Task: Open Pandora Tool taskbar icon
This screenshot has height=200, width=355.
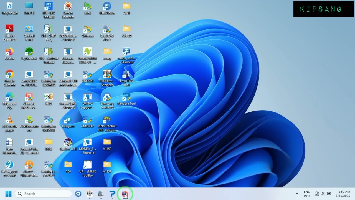Action: (112, 194)
